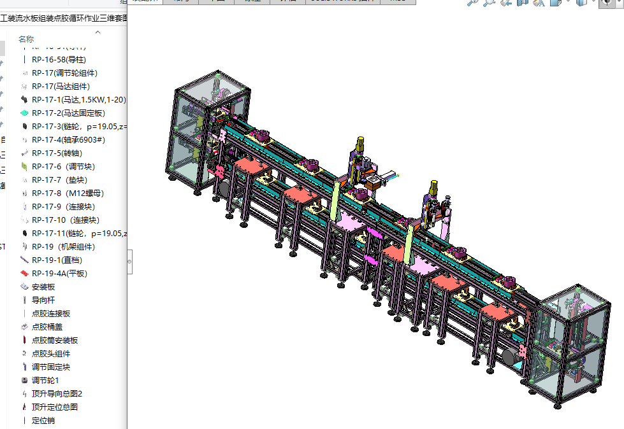Click the 安装板 part icon

point(24,287)
